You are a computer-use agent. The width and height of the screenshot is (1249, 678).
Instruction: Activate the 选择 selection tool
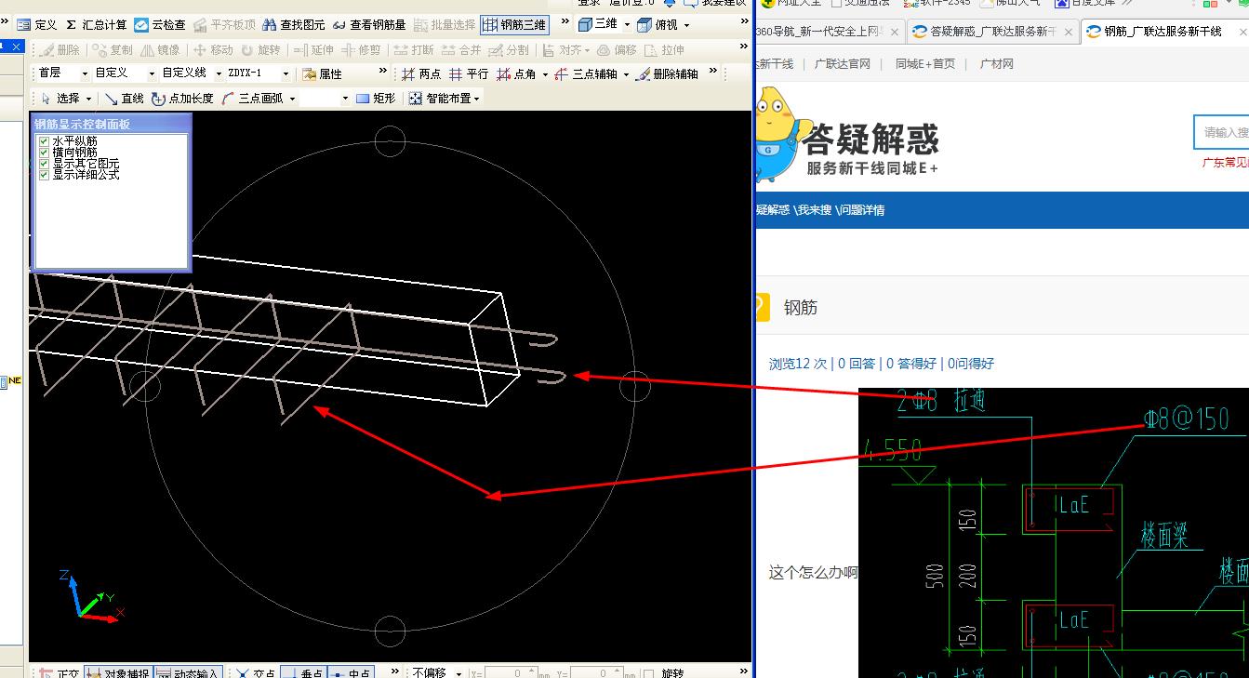pyautogui.click(x=60, y=98)
